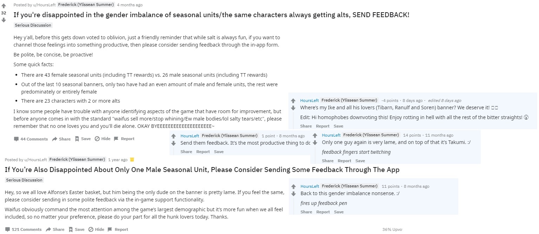Click the gold award icon beside '1 year ago'
539x234 pixels.
[x=132, y=160]
